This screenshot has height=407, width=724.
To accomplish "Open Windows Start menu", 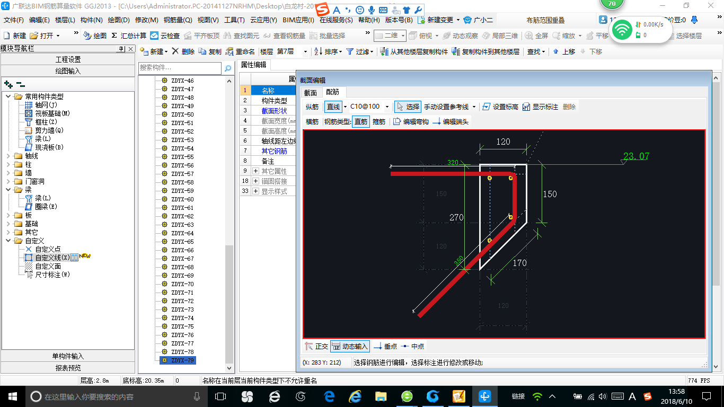I will (12, 396).
